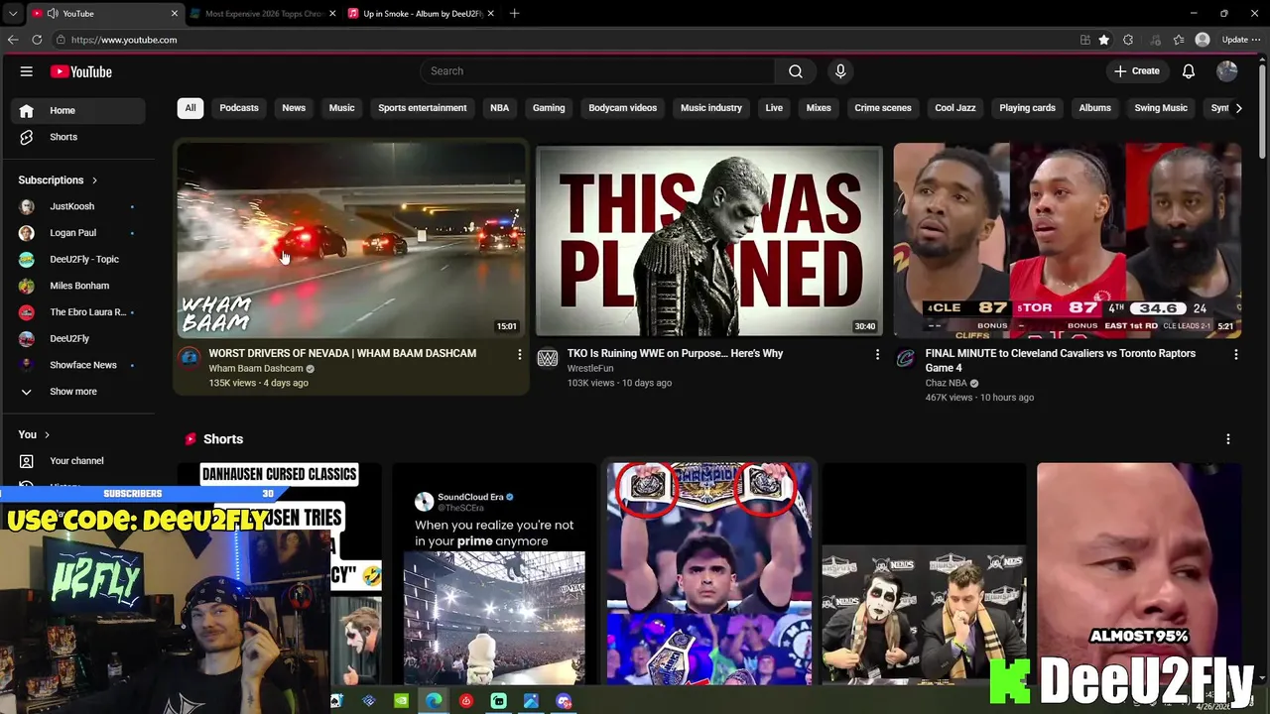Click the search magnifier button
The width and height of the screenshot is (1270, 714).
796,71
